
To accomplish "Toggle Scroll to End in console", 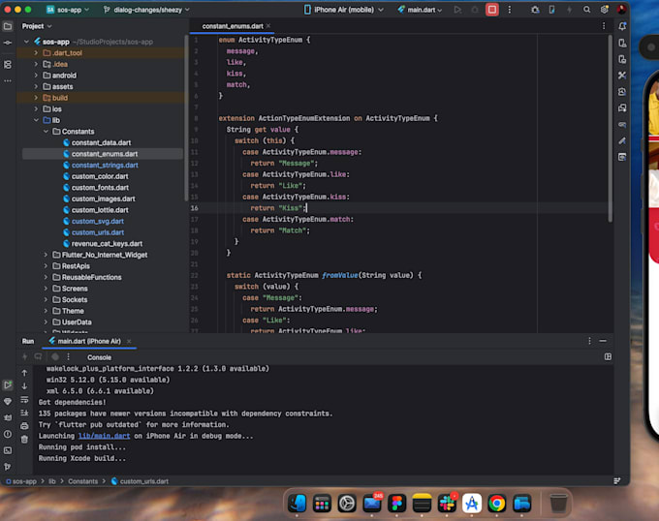I will [x=24, y=413].
